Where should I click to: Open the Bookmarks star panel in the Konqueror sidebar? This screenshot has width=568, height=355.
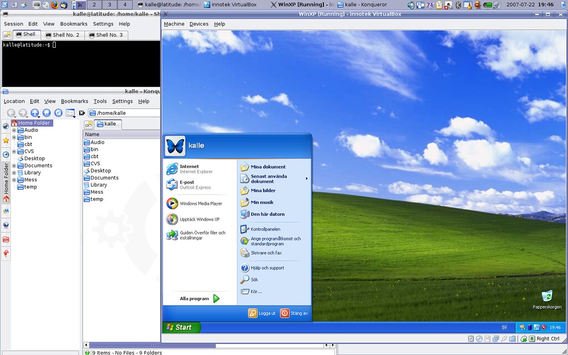point(6,140)
